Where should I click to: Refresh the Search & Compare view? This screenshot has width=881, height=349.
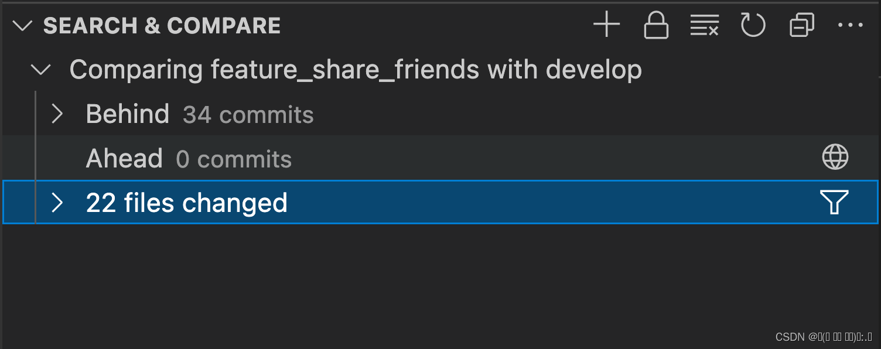pyautogui.click(x=753, y=25)
